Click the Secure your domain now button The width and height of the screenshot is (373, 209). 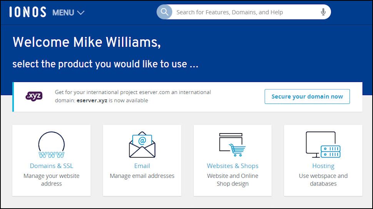307,97
